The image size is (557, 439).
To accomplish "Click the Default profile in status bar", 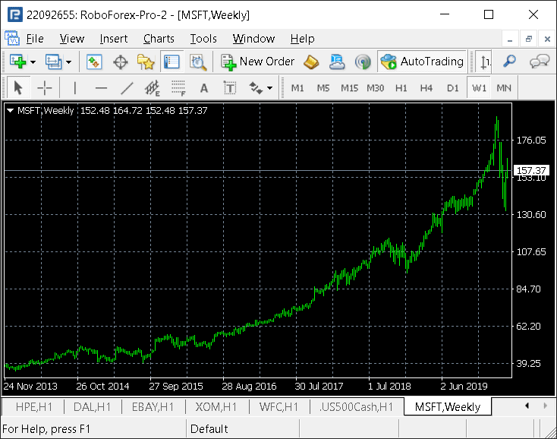I will [209, 429].
